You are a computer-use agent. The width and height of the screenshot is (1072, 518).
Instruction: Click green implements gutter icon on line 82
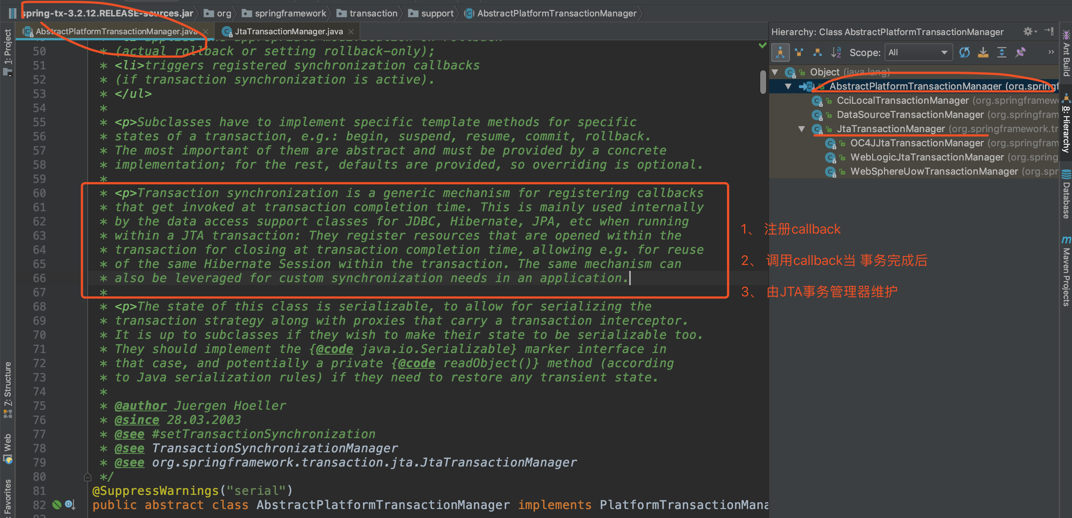(57, 505)
